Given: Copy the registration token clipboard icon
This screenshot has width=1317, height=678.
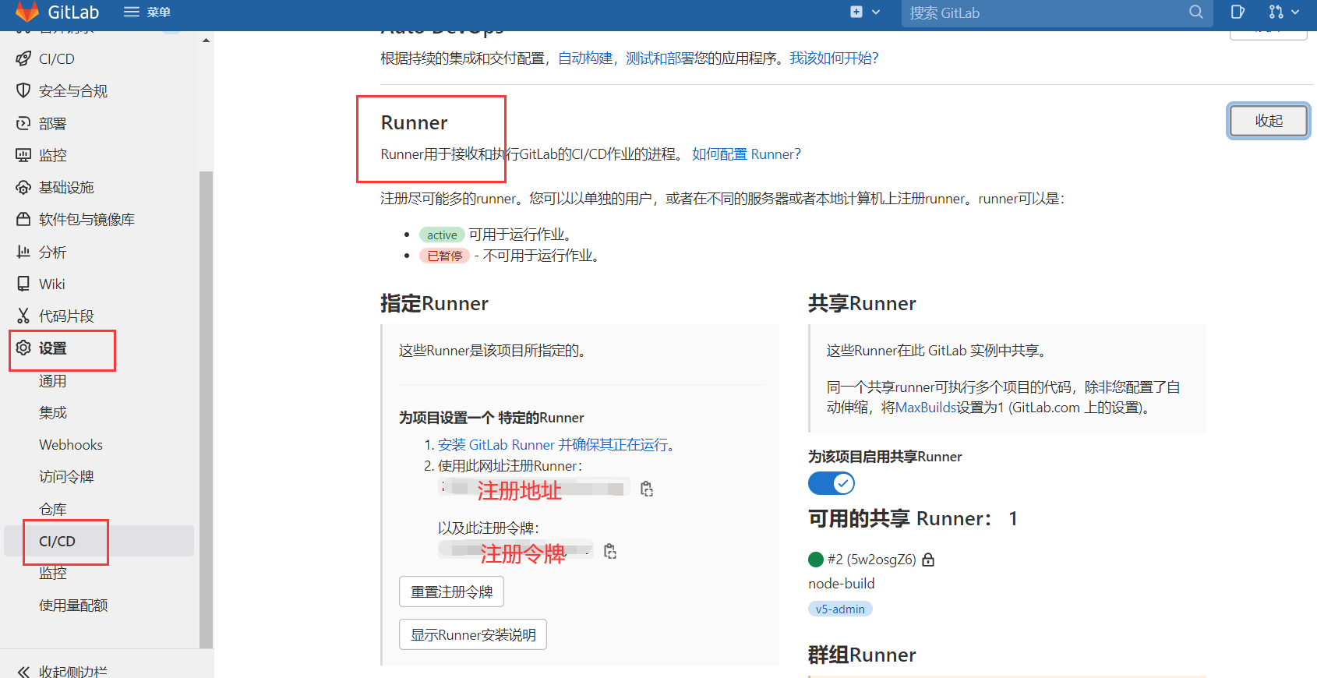Looking at the screenshot, I should pos(610,552).
